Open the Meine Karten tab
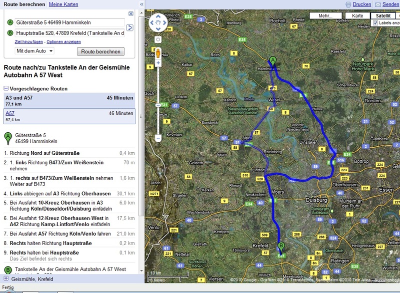Image resolution: width=400 pixels, height=293 pixels. [63, 4]
